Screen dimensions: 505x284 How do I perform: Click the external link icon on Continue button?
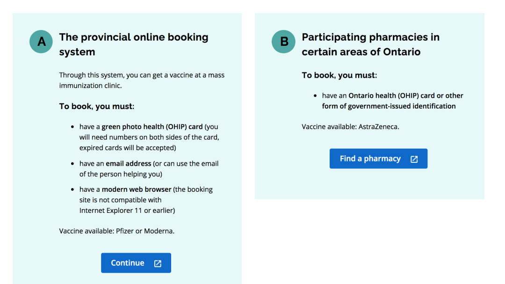(158, 263)
